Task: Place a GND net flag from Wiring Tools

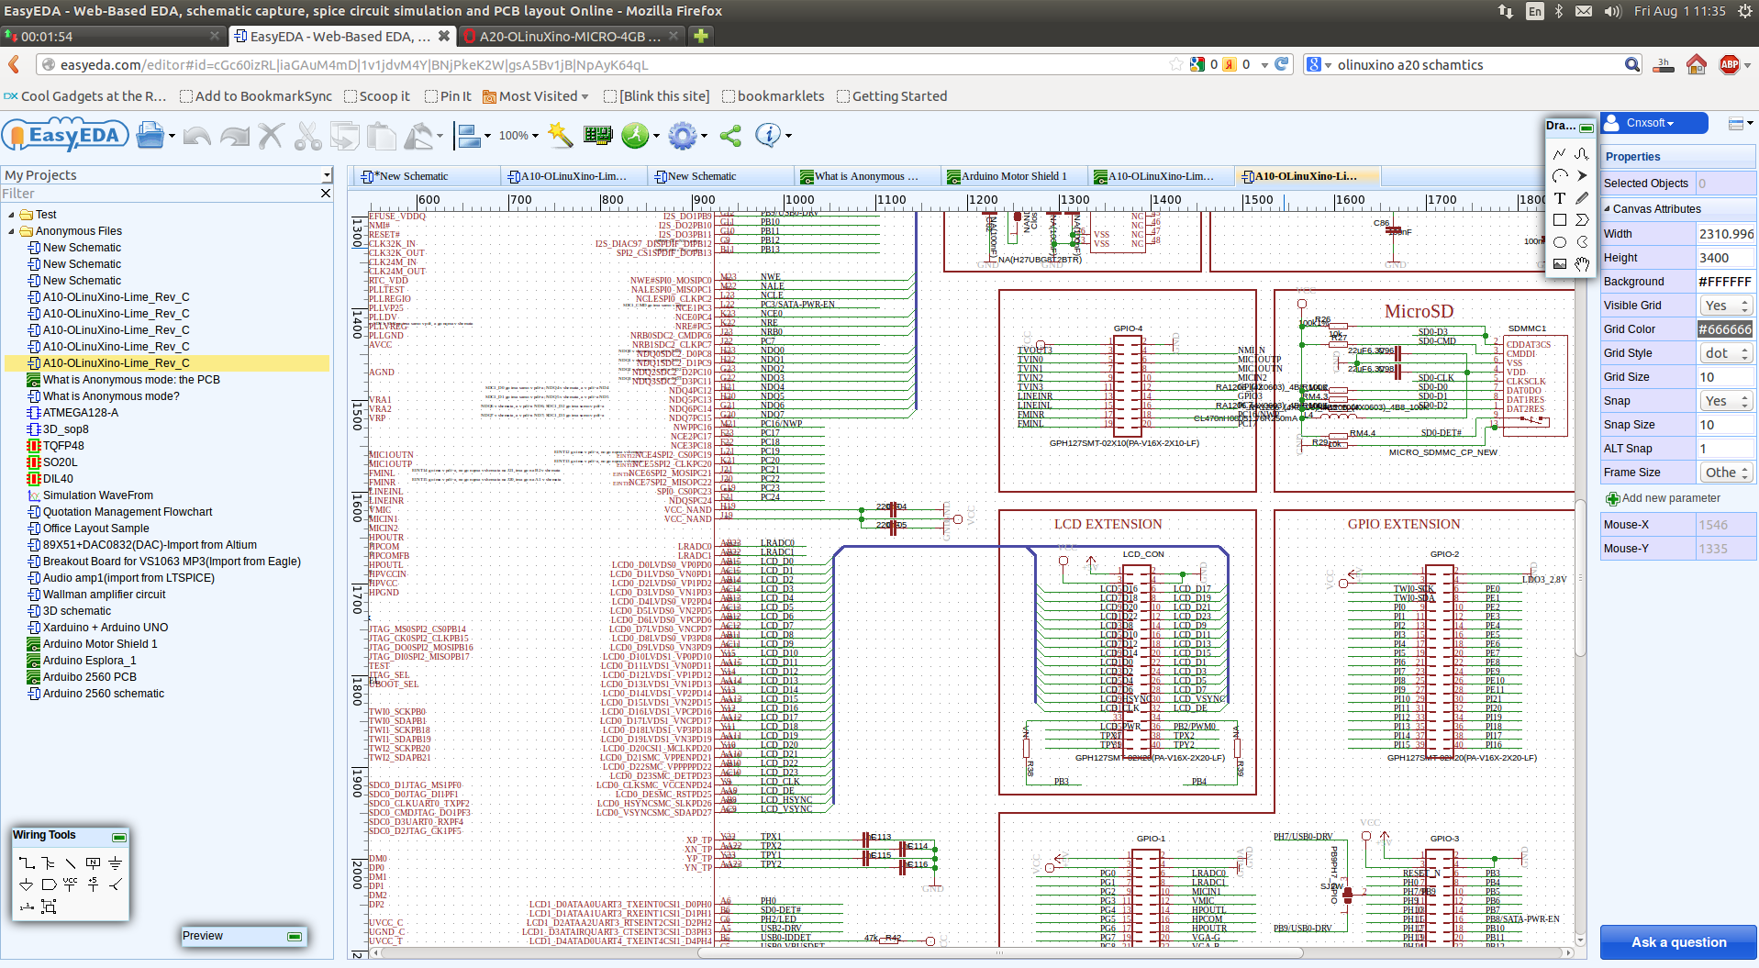Action: [x=115, y=863]
